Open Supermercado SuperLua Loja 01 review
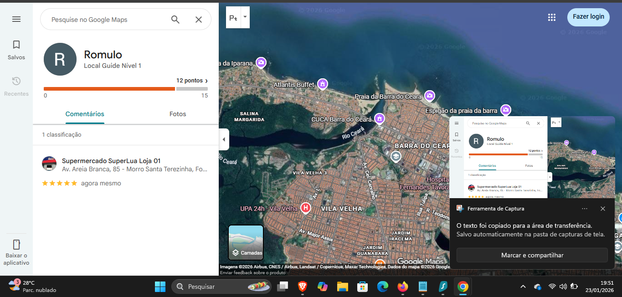 126,172
